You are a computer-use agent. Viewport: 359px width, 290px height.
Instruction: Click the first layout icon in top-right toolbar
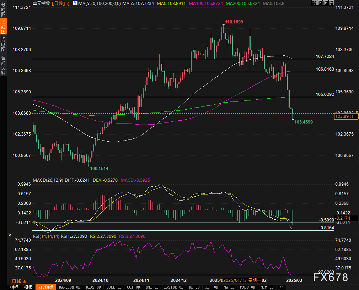(314, 3)
